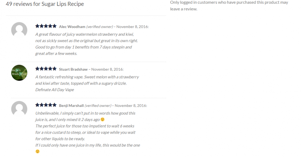Click the smiley emoji after "2 days ago"
This screenshot has height=157, width=301.
tap(103, 120)
